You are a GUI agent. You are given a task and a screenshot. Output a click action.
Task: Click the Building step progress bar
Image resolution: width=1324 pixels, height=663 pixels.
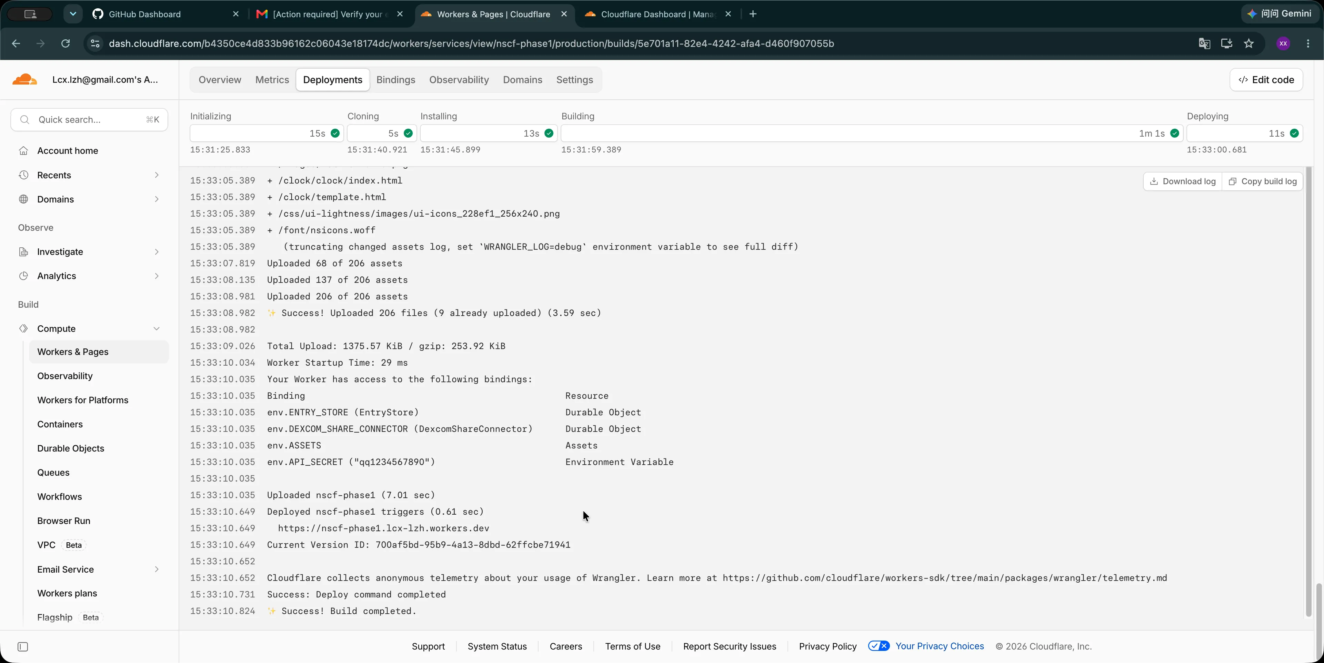(872, 133)
